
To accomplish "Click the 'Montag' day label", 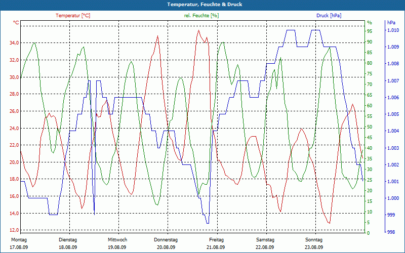I will [x=19, y=240].
